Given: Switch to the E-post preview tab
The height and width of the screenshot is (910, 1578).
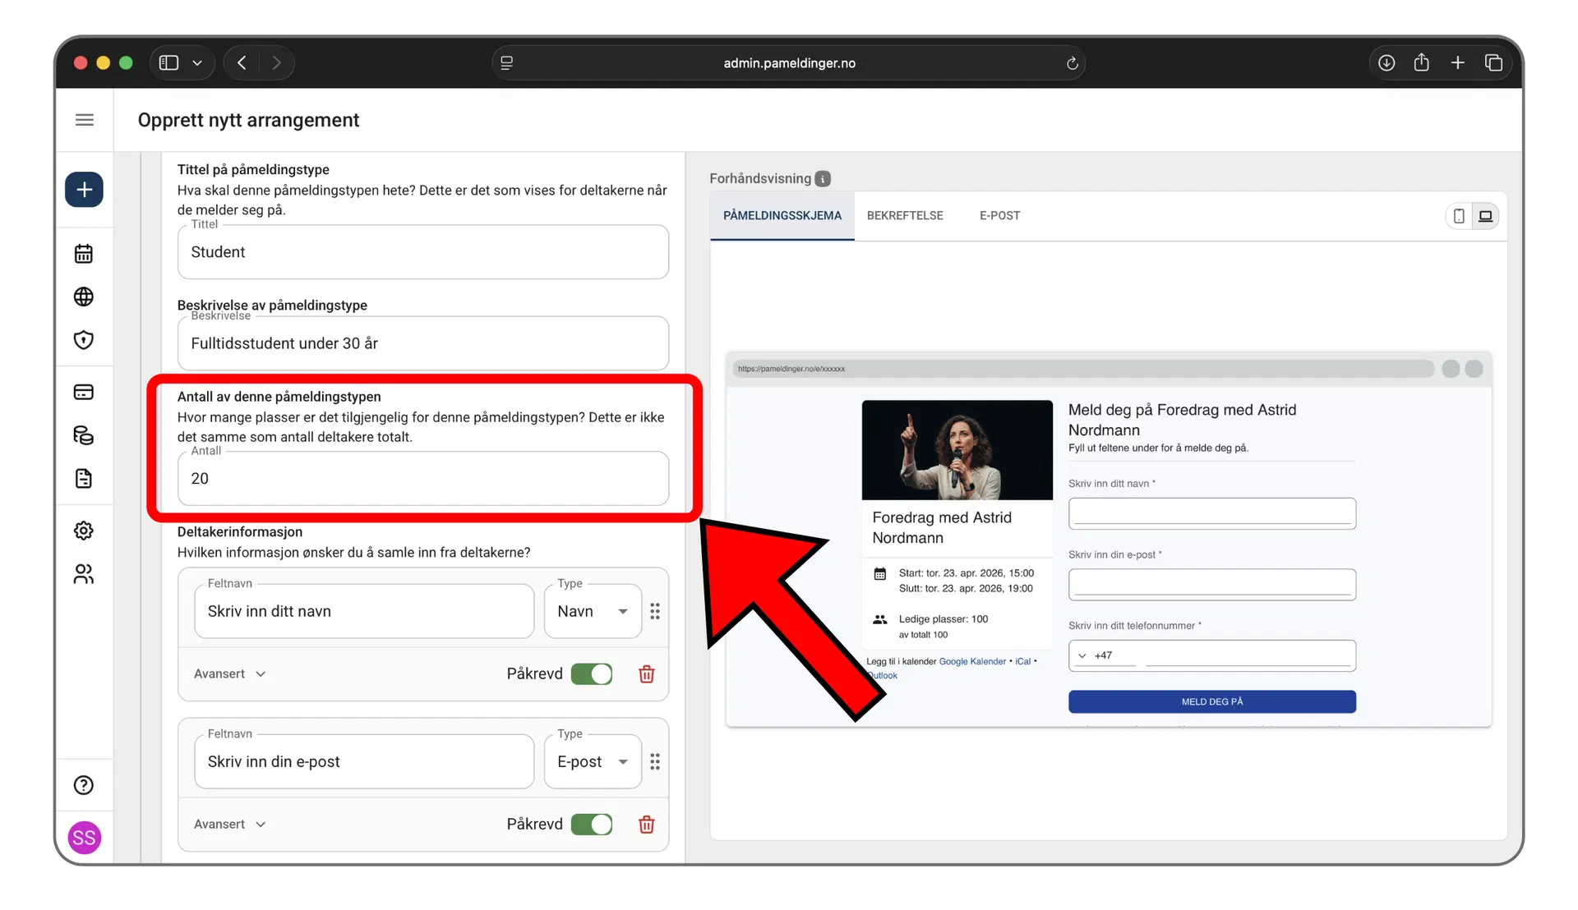Looking at the screenshot, I should click(999, 216).
